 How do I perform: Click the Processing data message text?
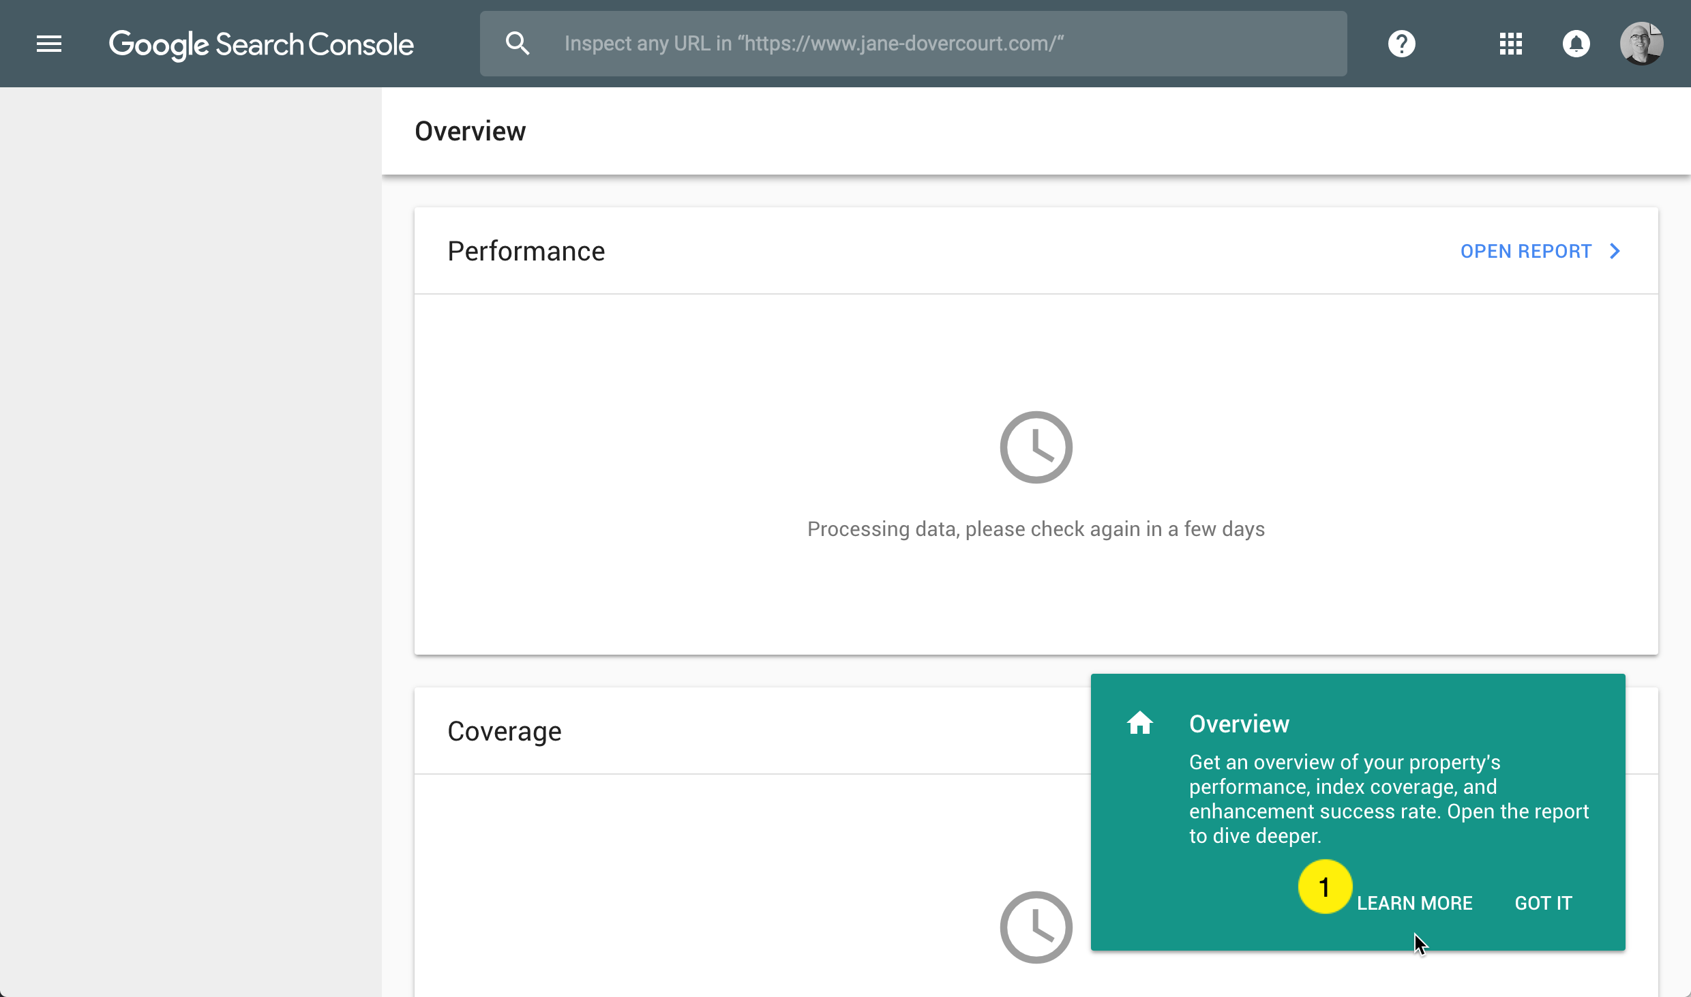(1036, 529)
